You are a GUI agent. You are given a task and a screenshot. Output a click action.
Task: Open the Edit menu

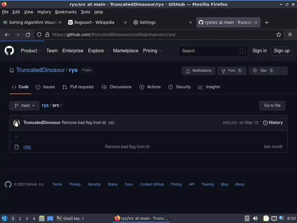click(x=16, y=12)
